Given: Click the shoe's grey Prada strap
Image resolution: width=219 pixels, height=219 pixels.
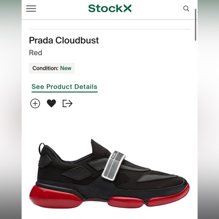Looking at the screenshot, I should click(113, 165).
